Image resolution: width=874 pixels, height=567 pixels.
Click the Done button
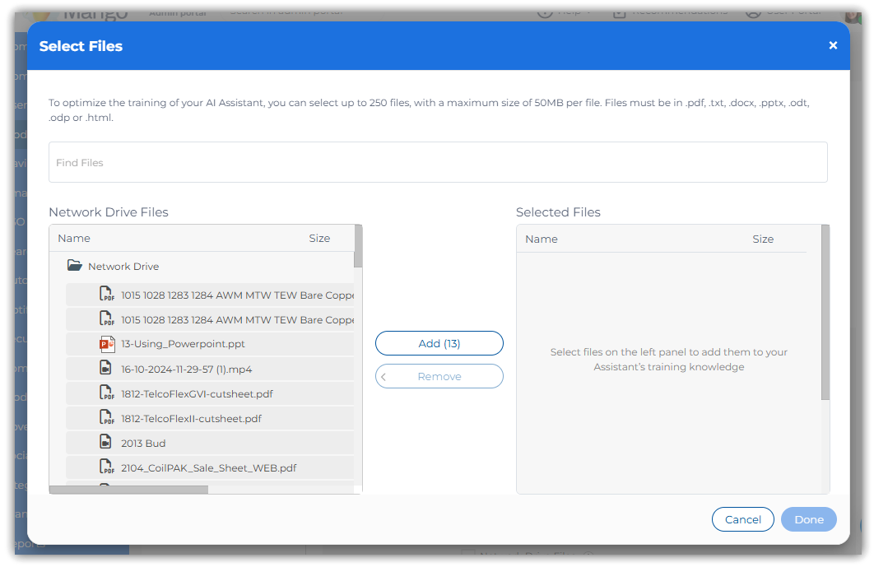click(808, 519)
